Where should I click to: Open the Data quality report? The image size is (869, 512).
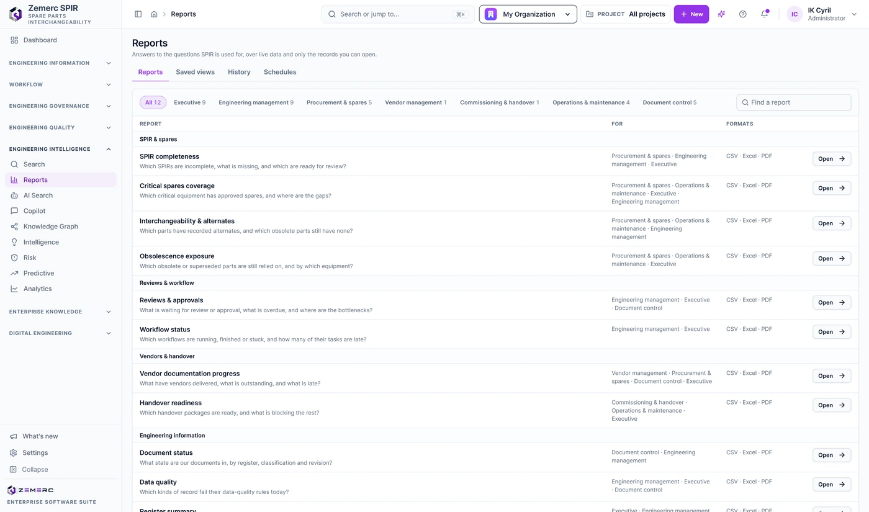point(832,485)
